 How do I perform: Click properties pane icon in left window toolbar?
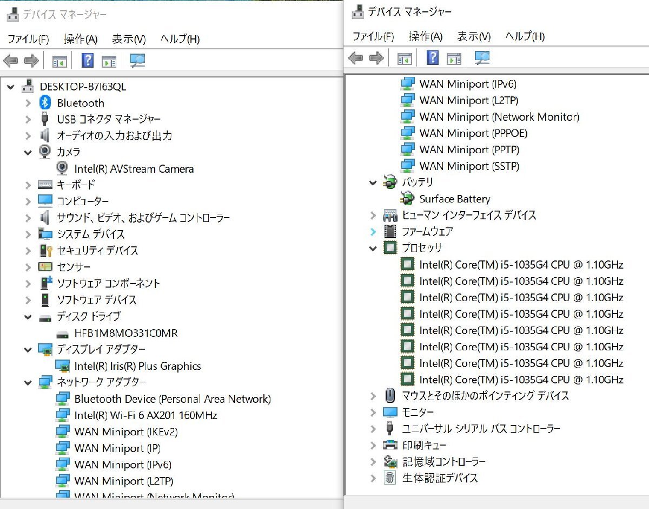point(109,61)
